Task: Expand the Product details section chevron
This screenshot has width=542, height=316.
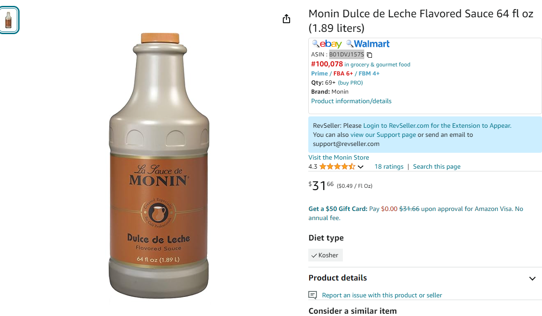Action: 532,278
